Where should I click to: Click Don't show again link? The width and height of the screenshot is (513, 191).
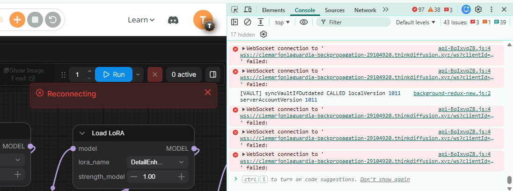pos(385,179)
